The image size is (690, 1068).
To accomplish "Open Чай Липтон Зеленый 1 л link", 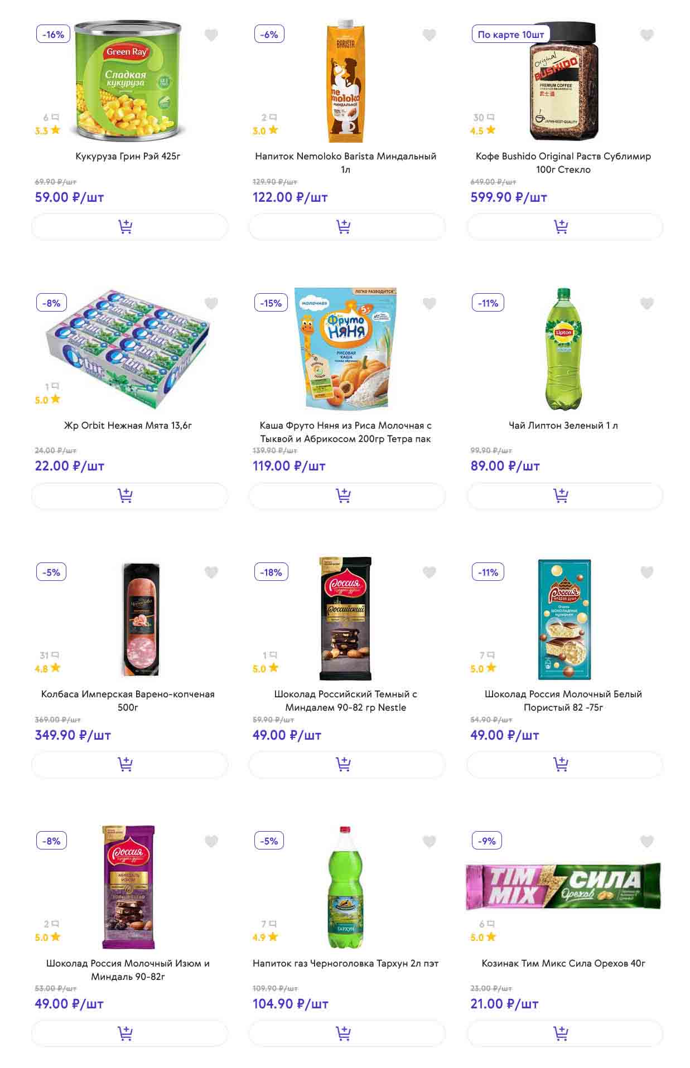I will (563, 425).
